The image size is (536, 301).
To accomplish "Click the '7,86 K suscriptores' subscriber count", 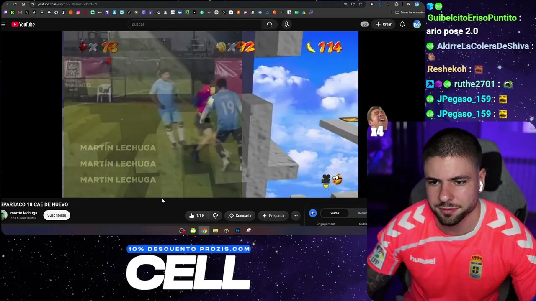I will [23, 218].
